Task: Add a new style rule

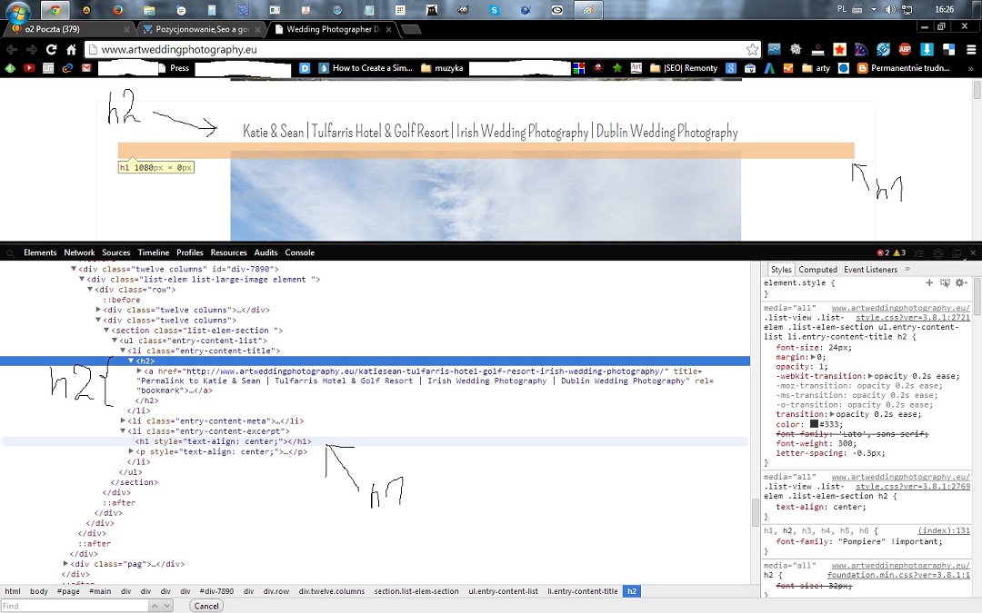Action: tap(929, 282)
